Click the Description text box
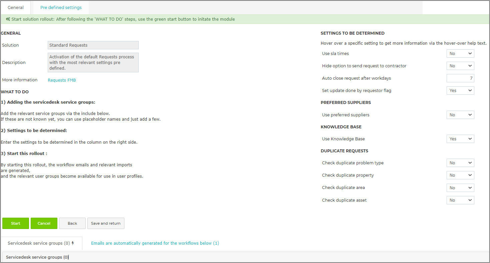The image size is (490, 263). click(x=93, y=63)
